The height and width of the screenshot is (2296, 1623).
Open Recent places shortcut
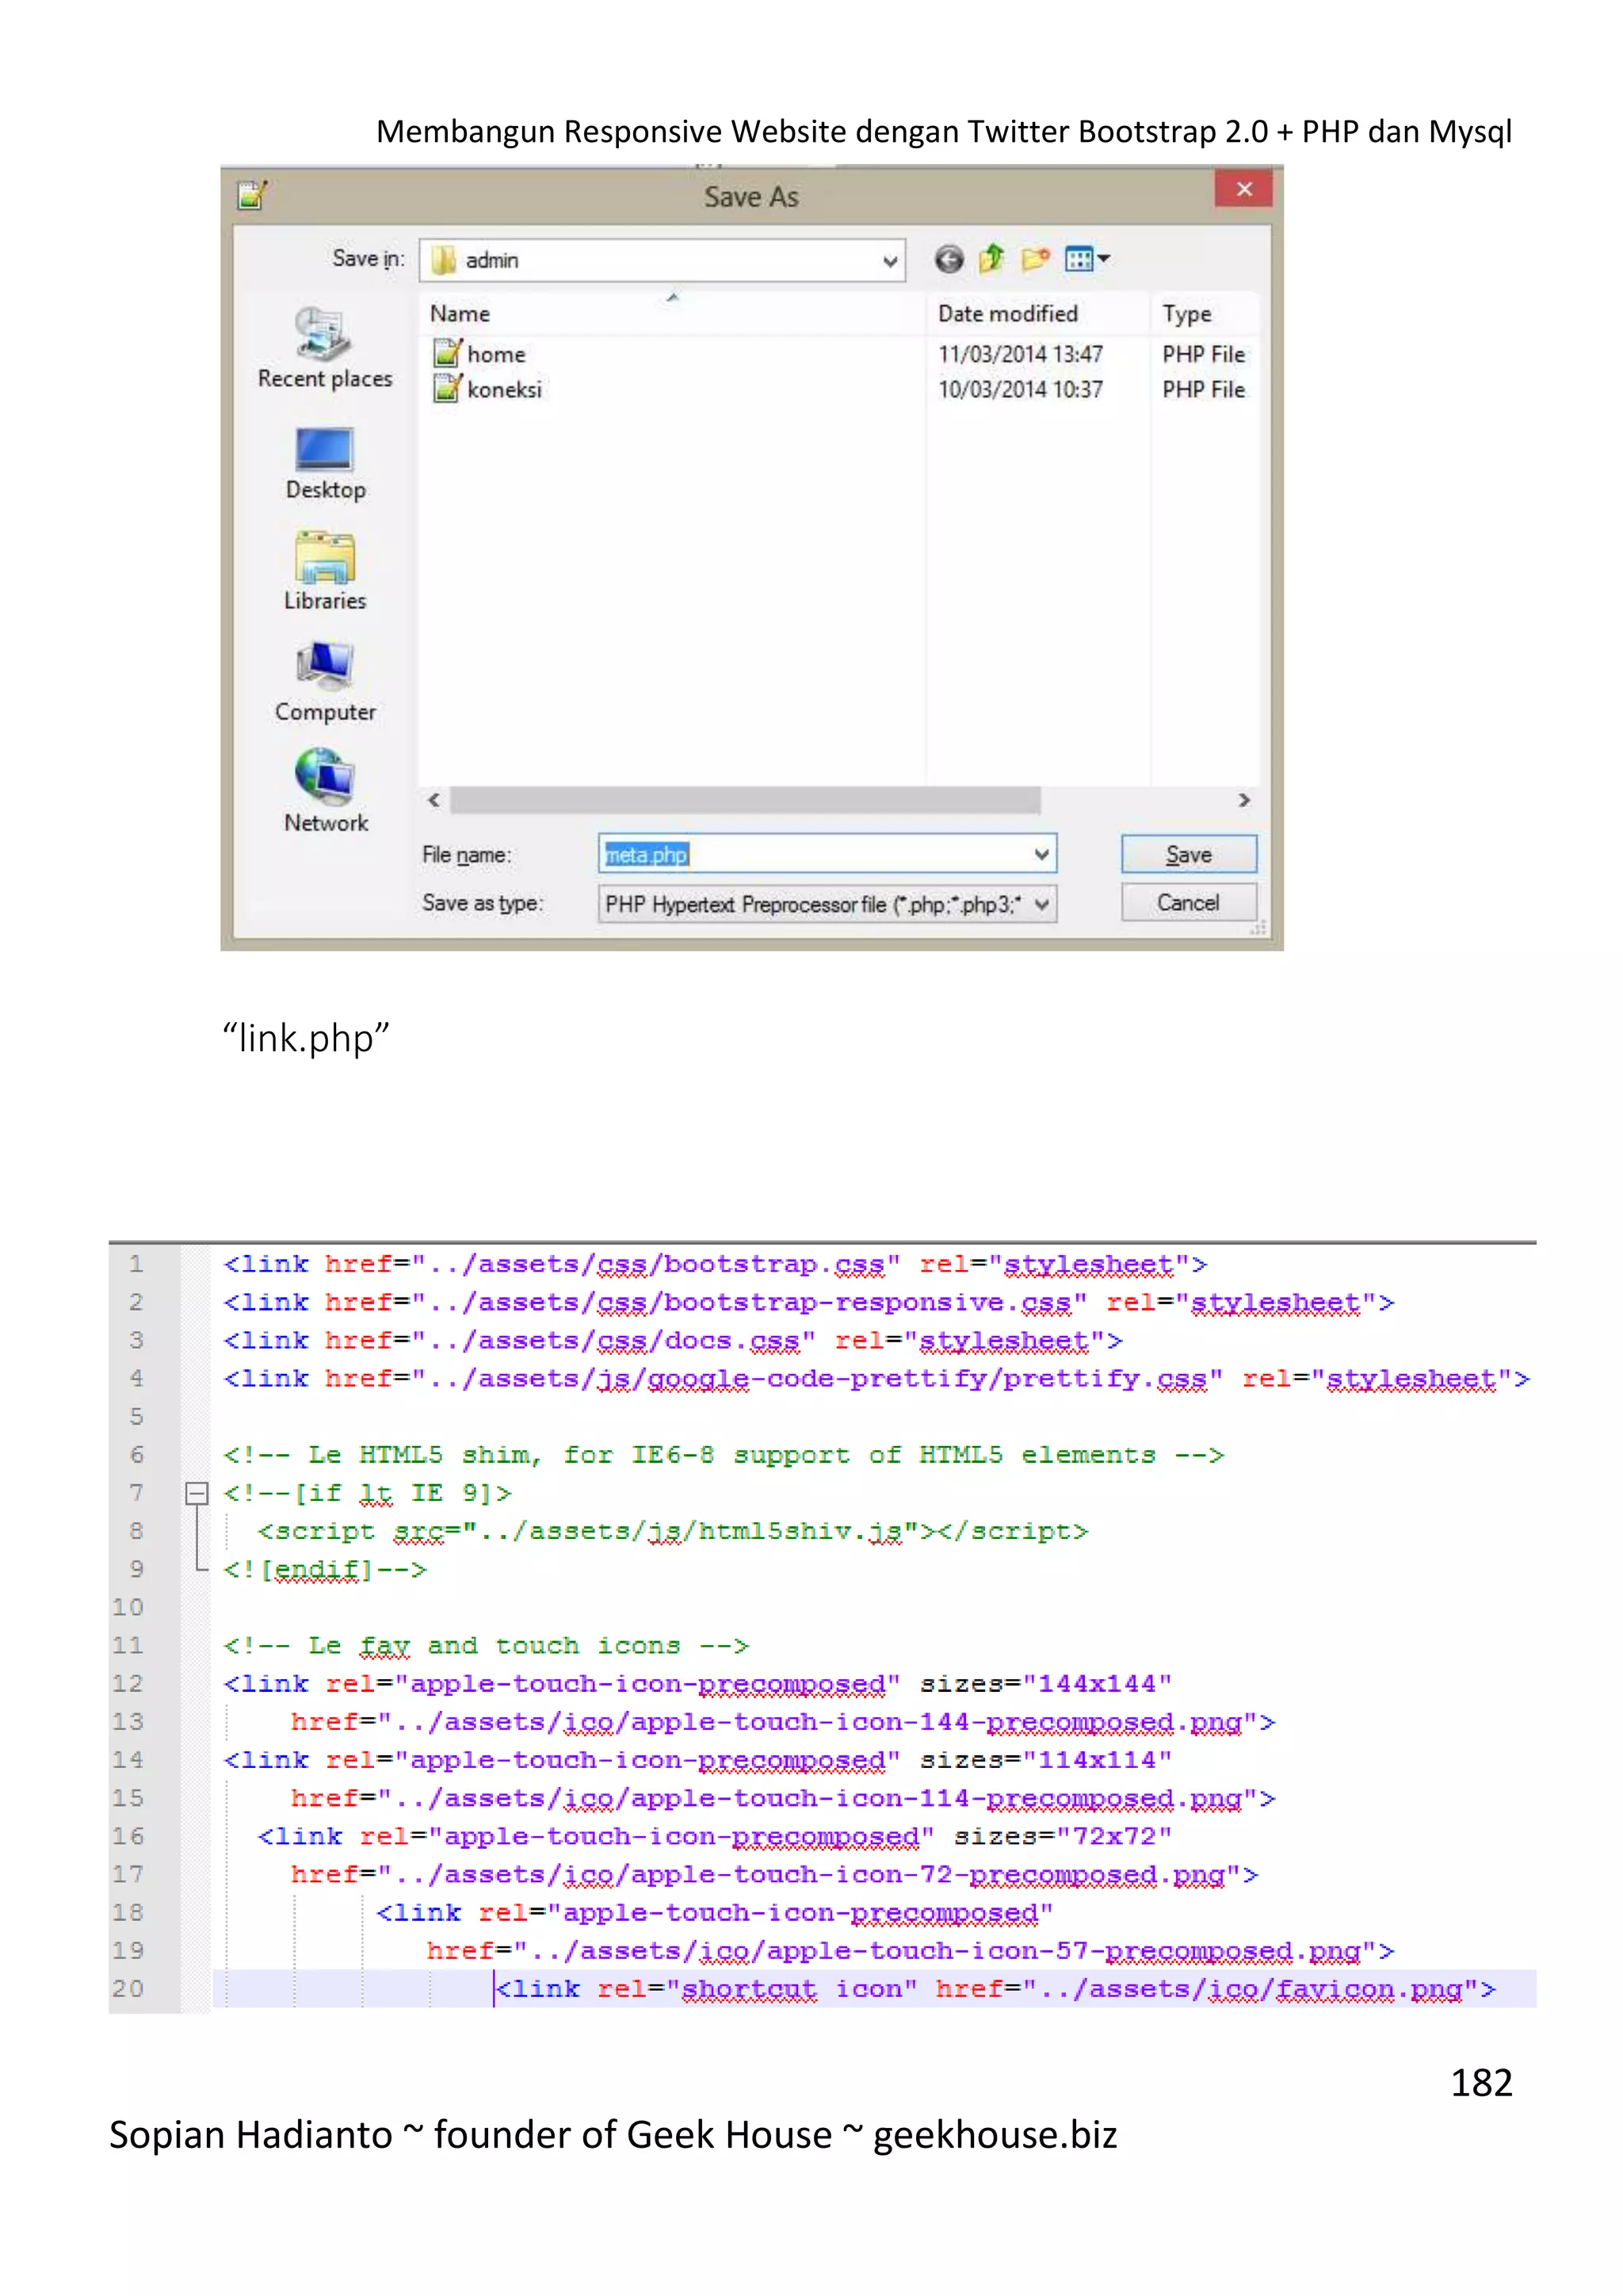[x=325, y=348]
